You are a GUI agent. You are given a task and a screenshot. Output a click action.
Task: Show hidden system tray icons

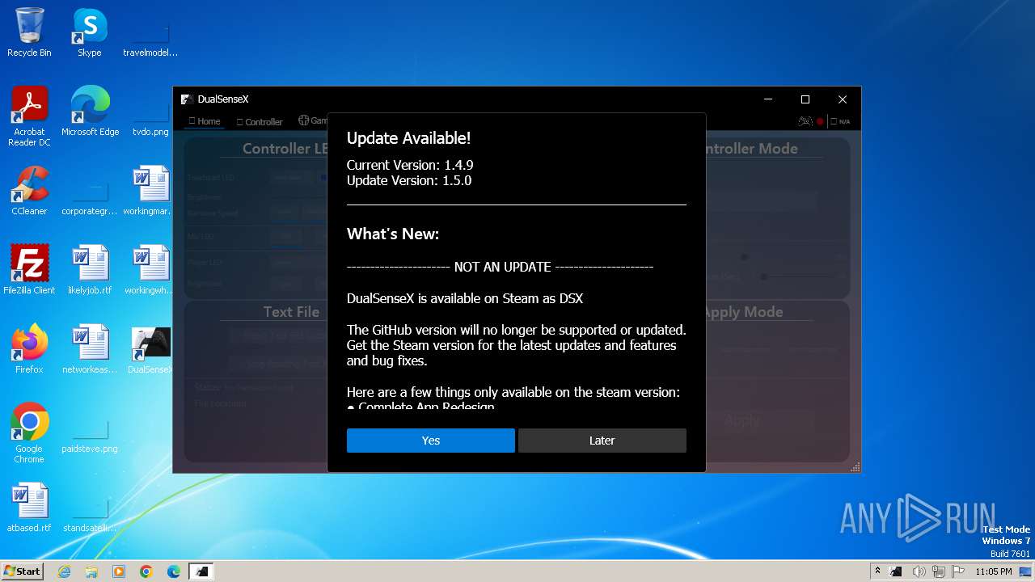pyautogui.click(x=877, y=571)
